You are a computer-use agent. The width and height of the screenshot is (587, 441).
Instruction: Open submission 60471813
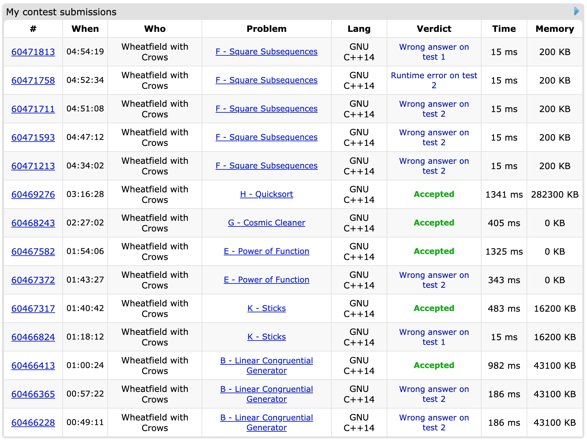pos(33,52)
